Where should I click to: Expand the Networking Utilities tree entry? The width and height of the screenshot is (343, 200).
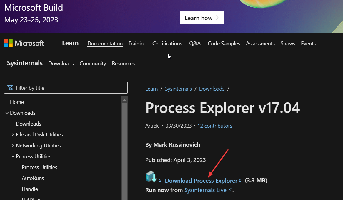click(12, 145)
